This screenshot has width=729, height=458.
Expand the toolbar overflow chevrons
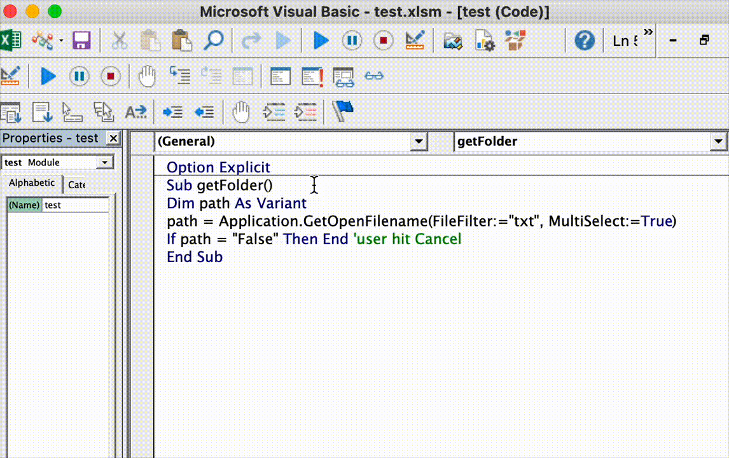[x=648, y=32]
